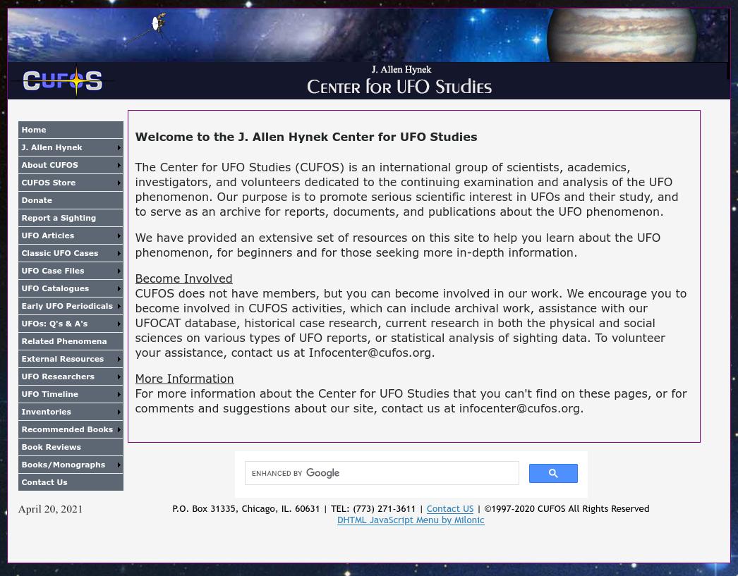Expand the About CUFOS submenu
Image resolution: width=738 pixels, height=576 pixels.
118,165
